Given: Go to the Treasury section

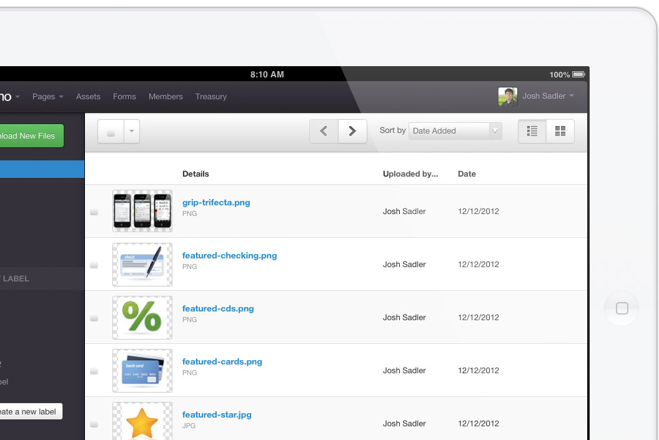Looking at the screenshot, I should 211,97.
